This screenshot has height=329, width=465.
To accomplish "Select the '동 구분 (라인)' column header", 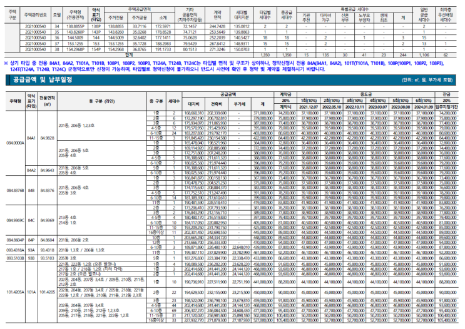I will [102, 101].
